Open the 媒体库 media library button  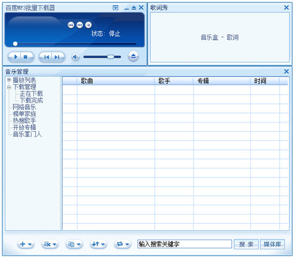pos(272,244)
